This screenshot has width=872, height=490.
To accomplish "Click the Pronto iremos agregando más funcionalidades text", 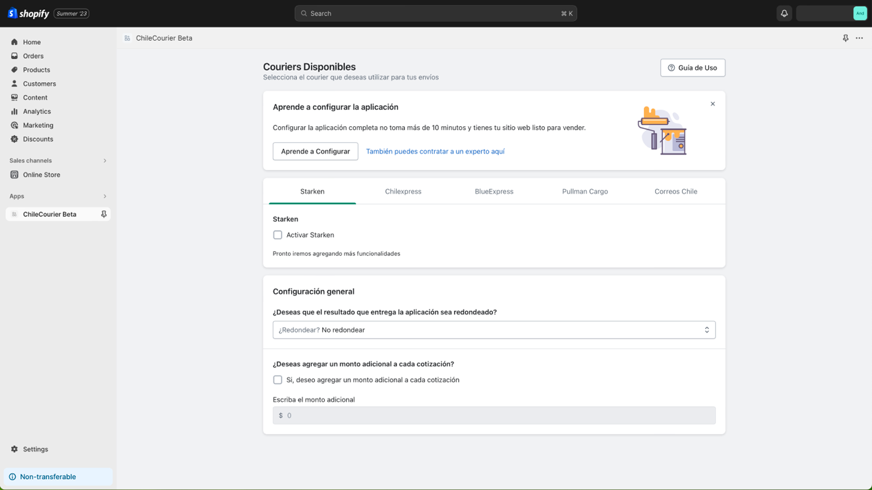I will (x=336, y=254).
